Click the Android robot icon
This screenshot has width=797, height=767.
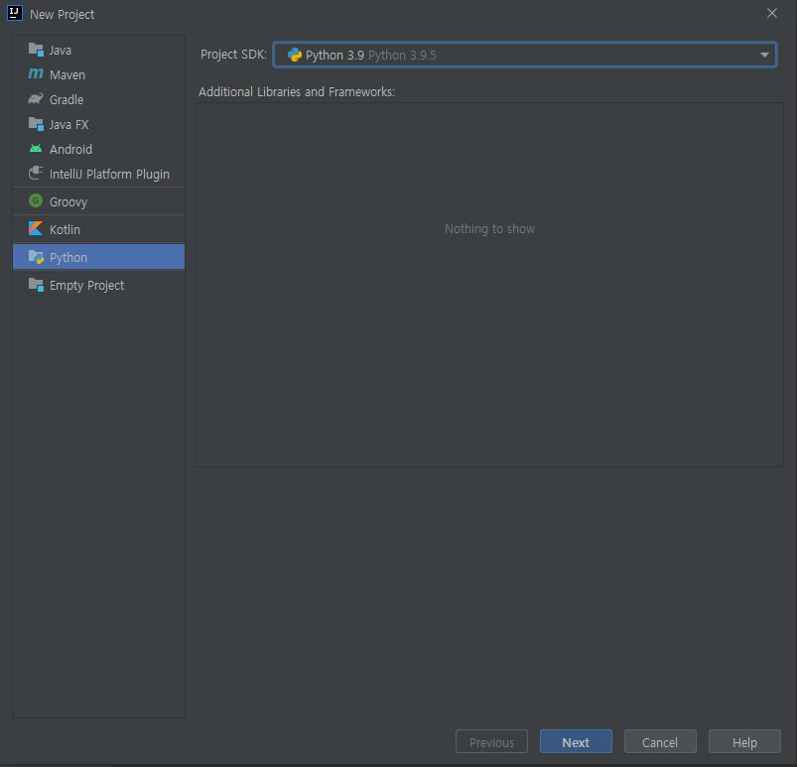[x=36, y=149]
